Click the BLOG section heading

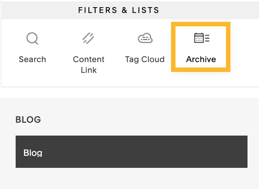click(28, 119)
